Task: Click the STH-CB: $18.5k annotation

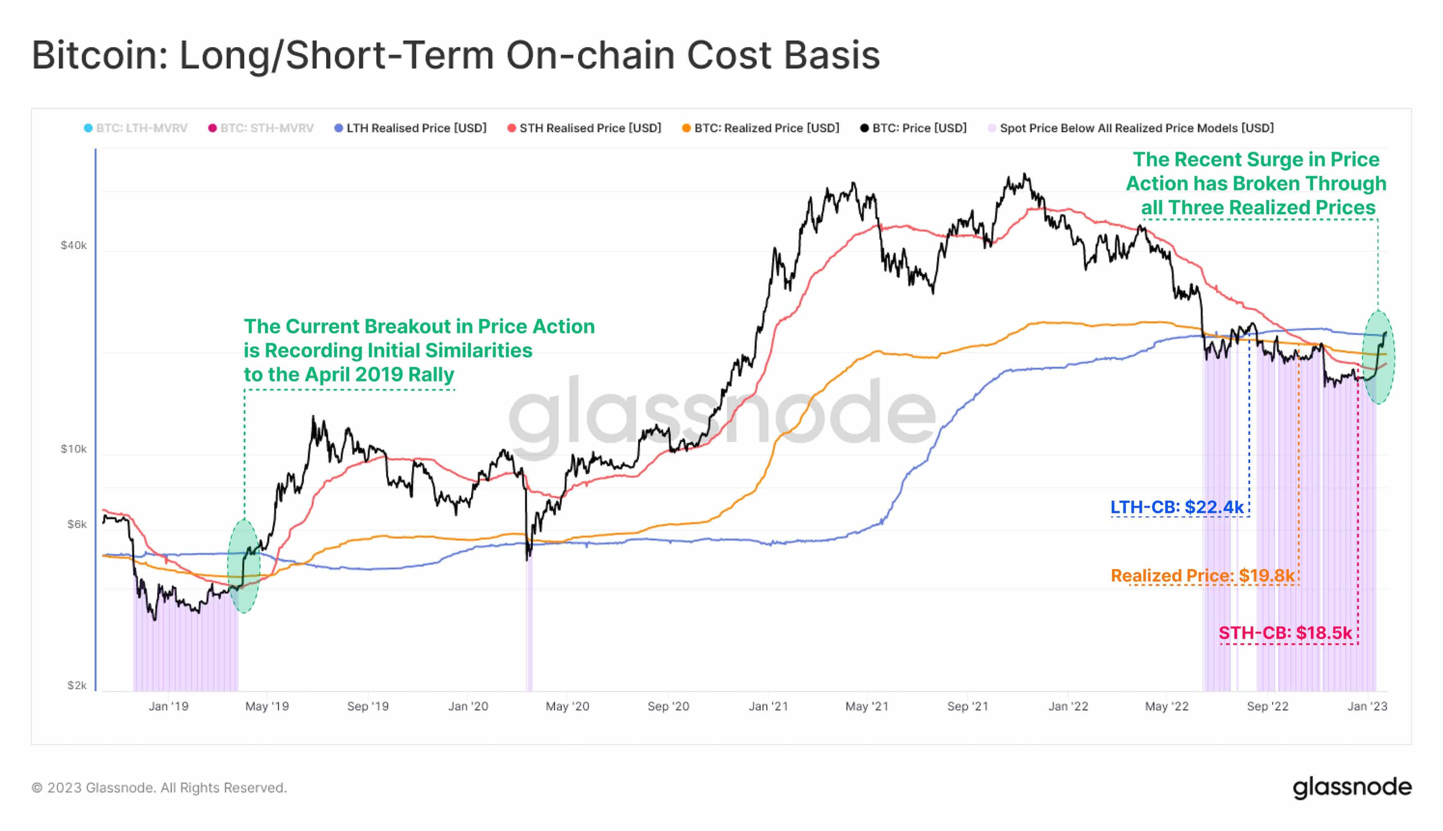Action: click(x=1285, y=632)
